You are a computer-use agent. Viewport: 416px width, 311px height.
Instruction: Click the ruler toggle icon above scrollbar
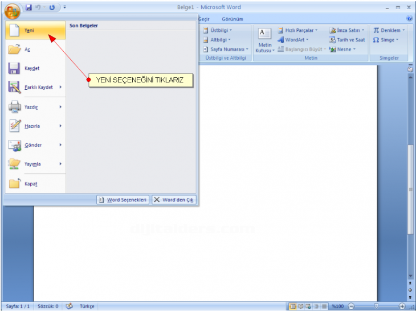(410, 69)
